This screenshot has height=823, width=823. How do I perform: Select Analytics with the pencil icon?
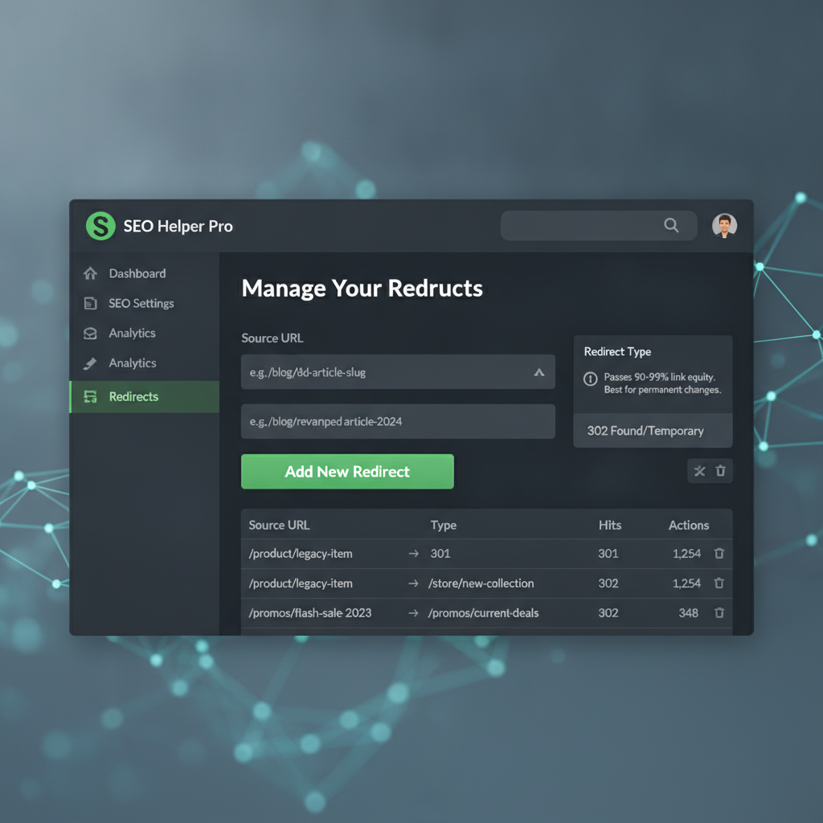tap(133, 363)
